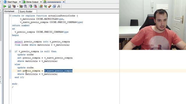Image resolution: width=186 pixels, height=104 pixels.
Task: Select the Worksheet sub-tab
Action: 9,11
